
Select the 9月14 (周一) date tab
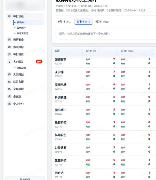coord(83,21)
